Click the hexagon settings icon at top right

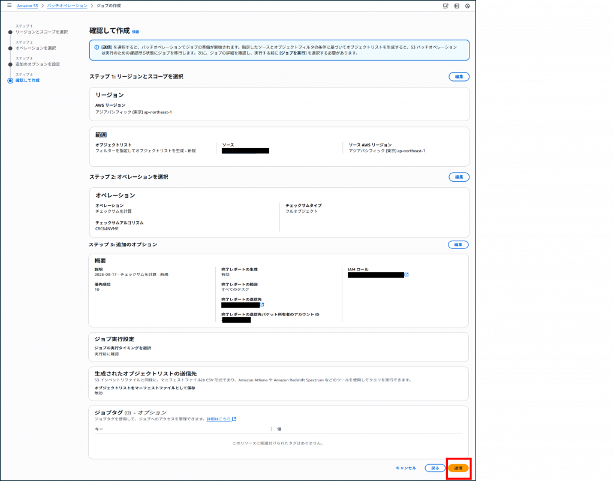(467, 6)
